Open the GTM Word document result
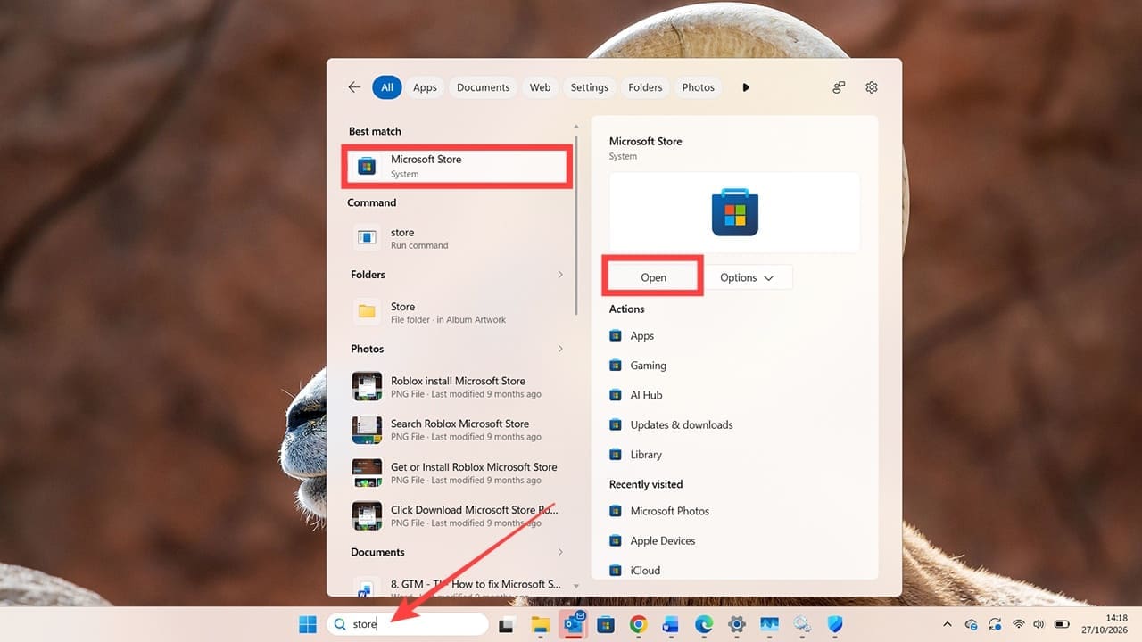 [457, 586]
